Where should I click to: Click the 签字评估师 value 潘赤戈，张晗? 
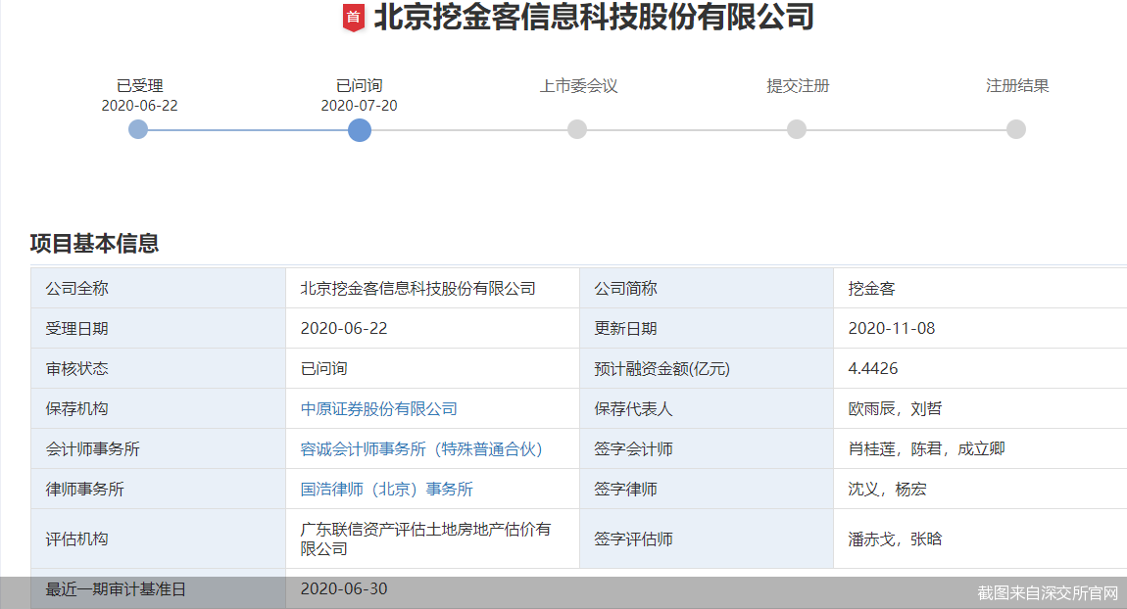point(895,539)
